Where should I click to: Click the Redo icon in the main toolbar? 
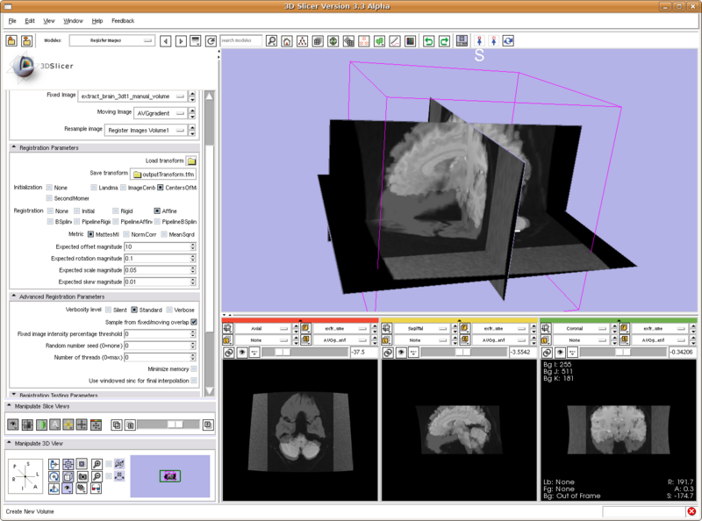pyautogui.click(x=444, y=40)
